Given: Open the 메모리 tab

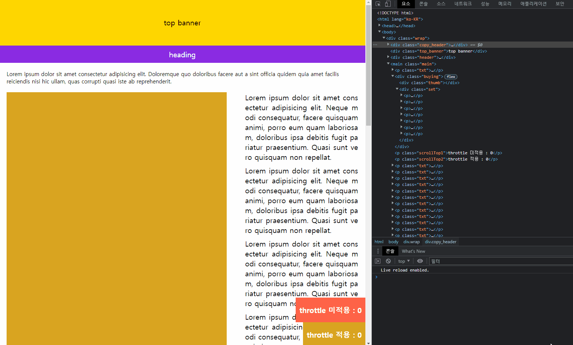Looking at the screenshot, I should point(505,4).
